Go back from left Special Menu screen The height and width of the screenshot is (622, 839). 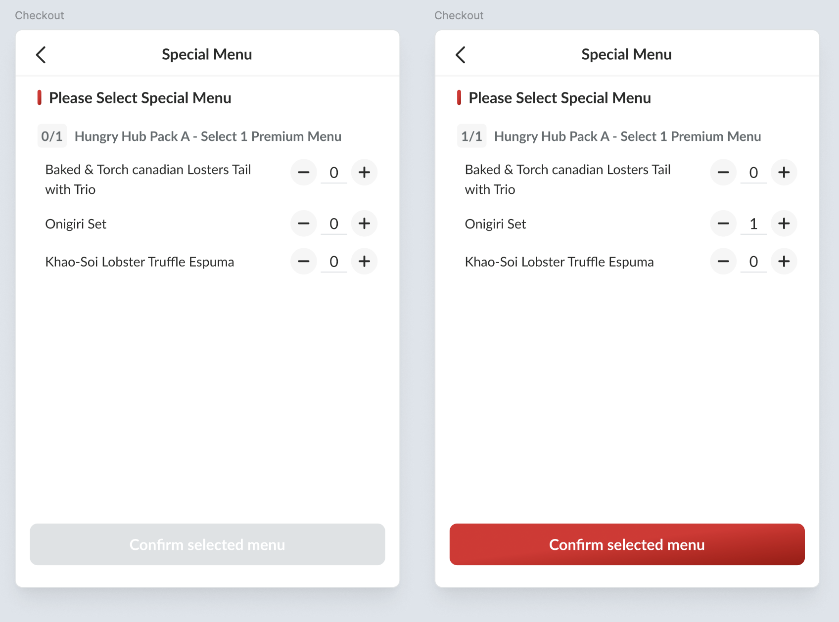pos(41,55)
